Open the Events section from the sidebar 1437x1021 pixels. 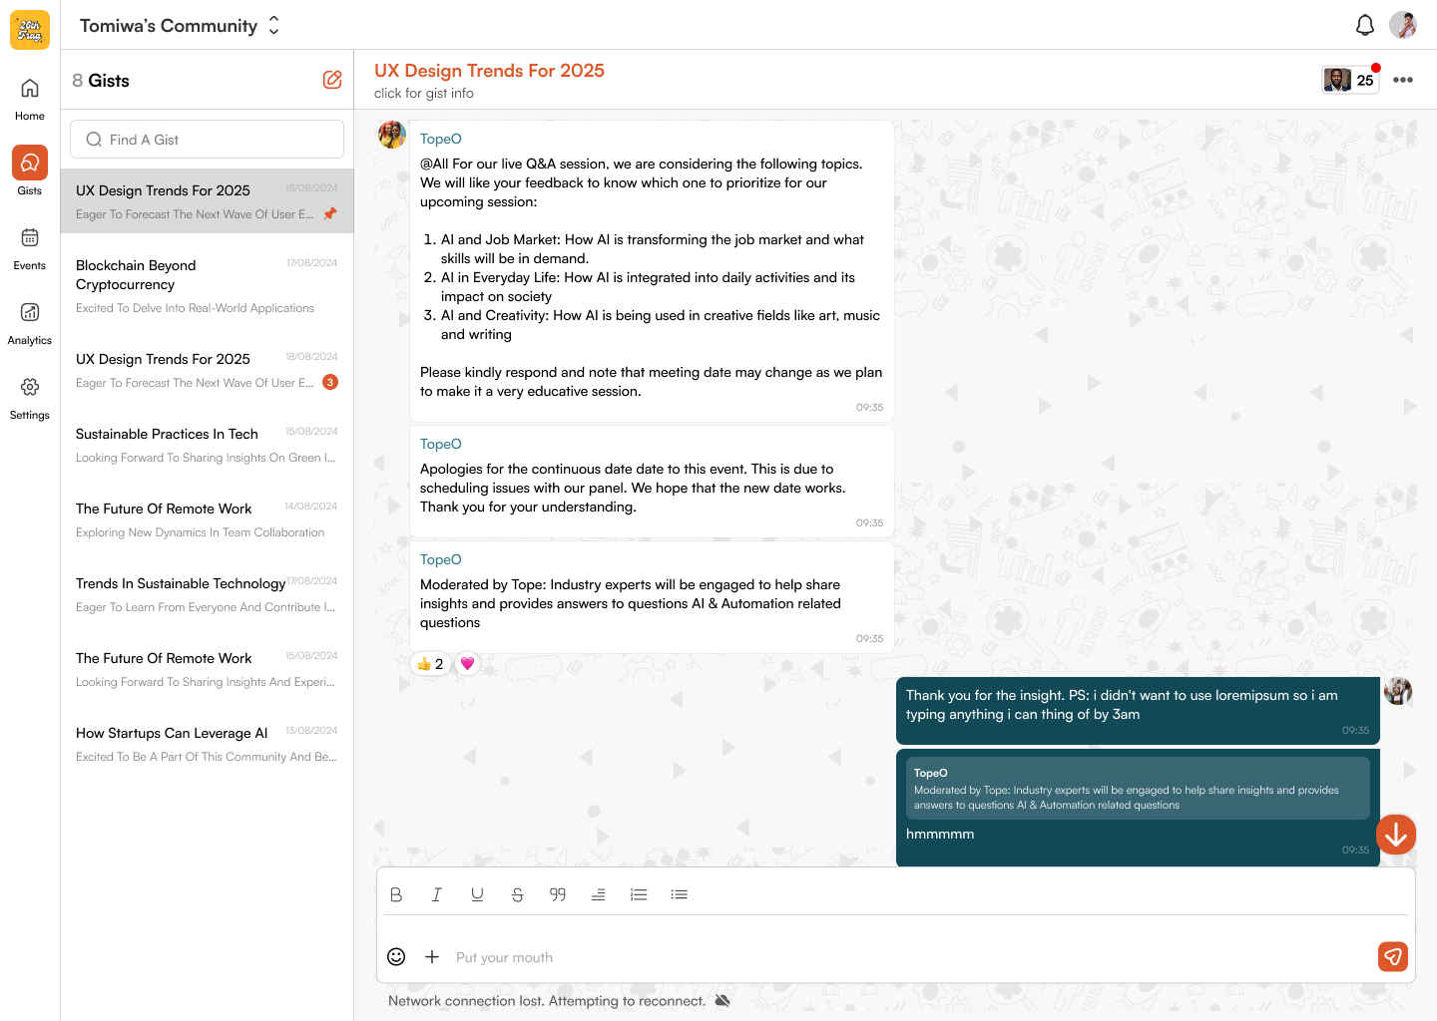[29, 247]
